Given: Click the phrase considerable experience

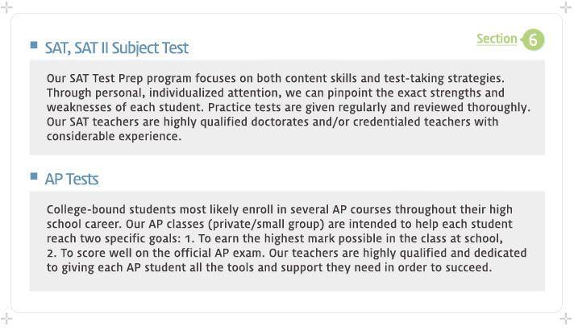Looking at the screenshot, I should tap(114, 136).
